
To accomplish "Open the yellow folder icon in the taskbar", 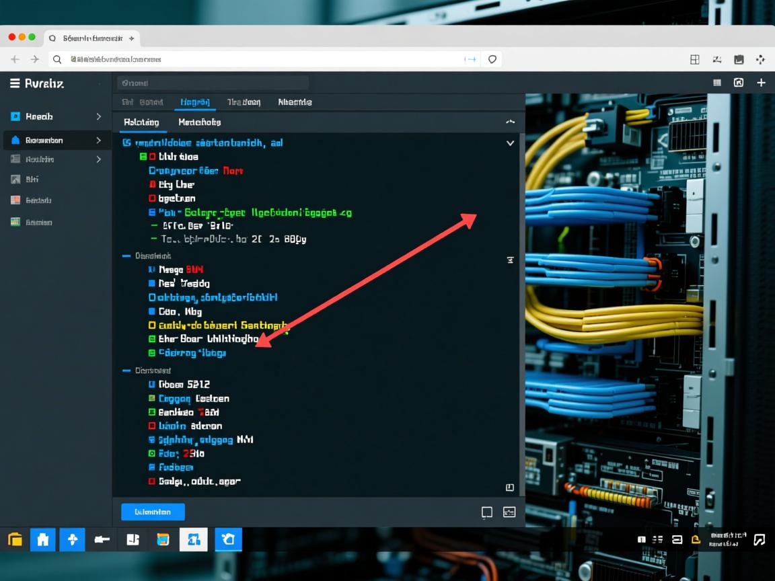I will (15, 539).
